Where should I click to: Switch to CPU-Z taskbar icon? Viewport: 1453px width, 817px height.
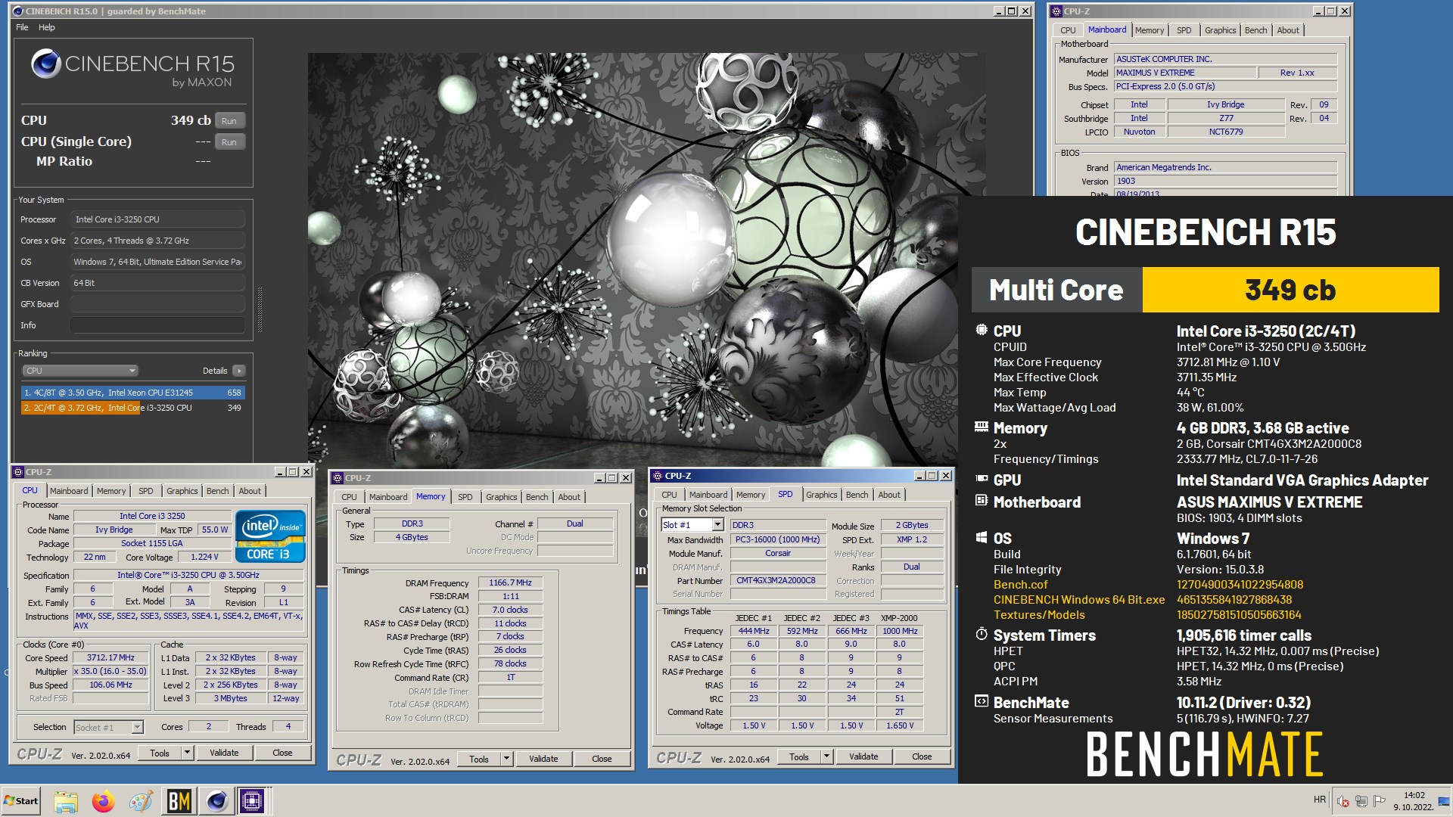252,801
